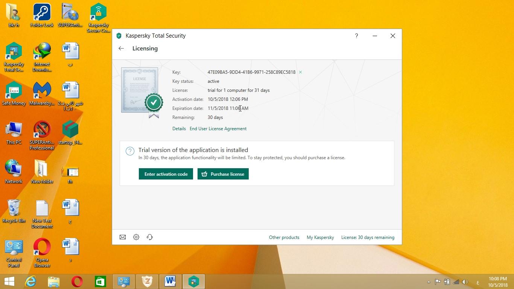
Task: Open Windows Store from taskbar
Action: [x=100, y=281]
